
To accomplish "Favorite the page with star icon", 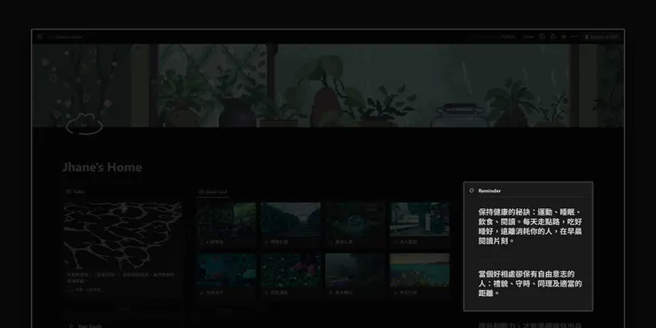I will point(564,37).
